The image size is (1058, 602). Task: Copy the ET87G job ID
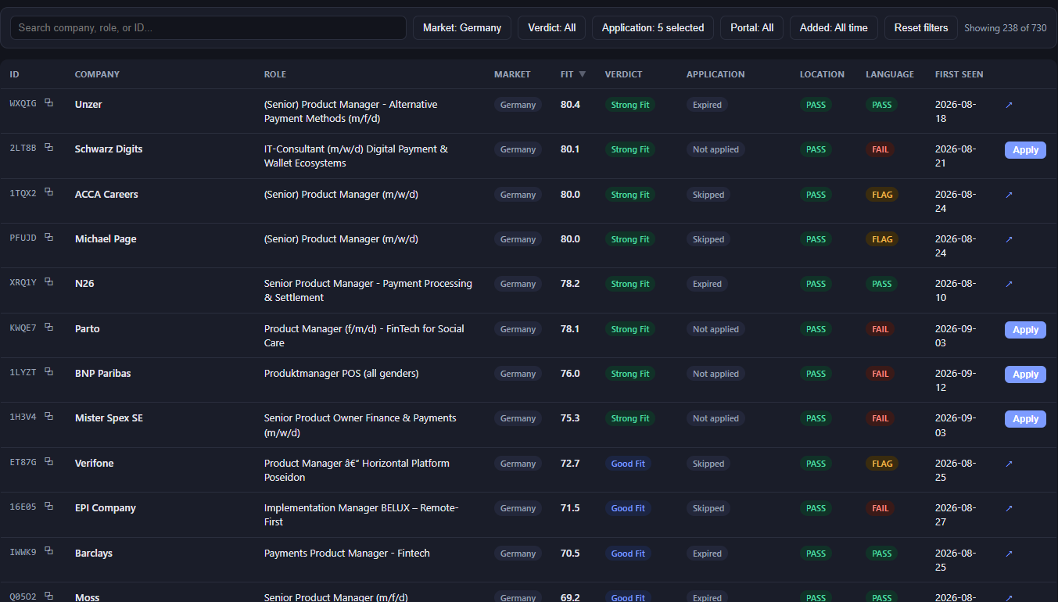click(48, 461)
